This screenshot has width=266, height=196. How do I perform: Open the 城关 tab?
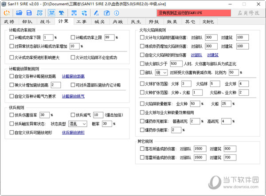[100, 22]
